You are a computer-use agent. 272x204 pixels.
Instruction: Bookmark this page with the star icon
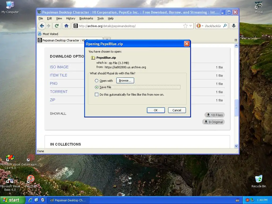coord(185,26)
